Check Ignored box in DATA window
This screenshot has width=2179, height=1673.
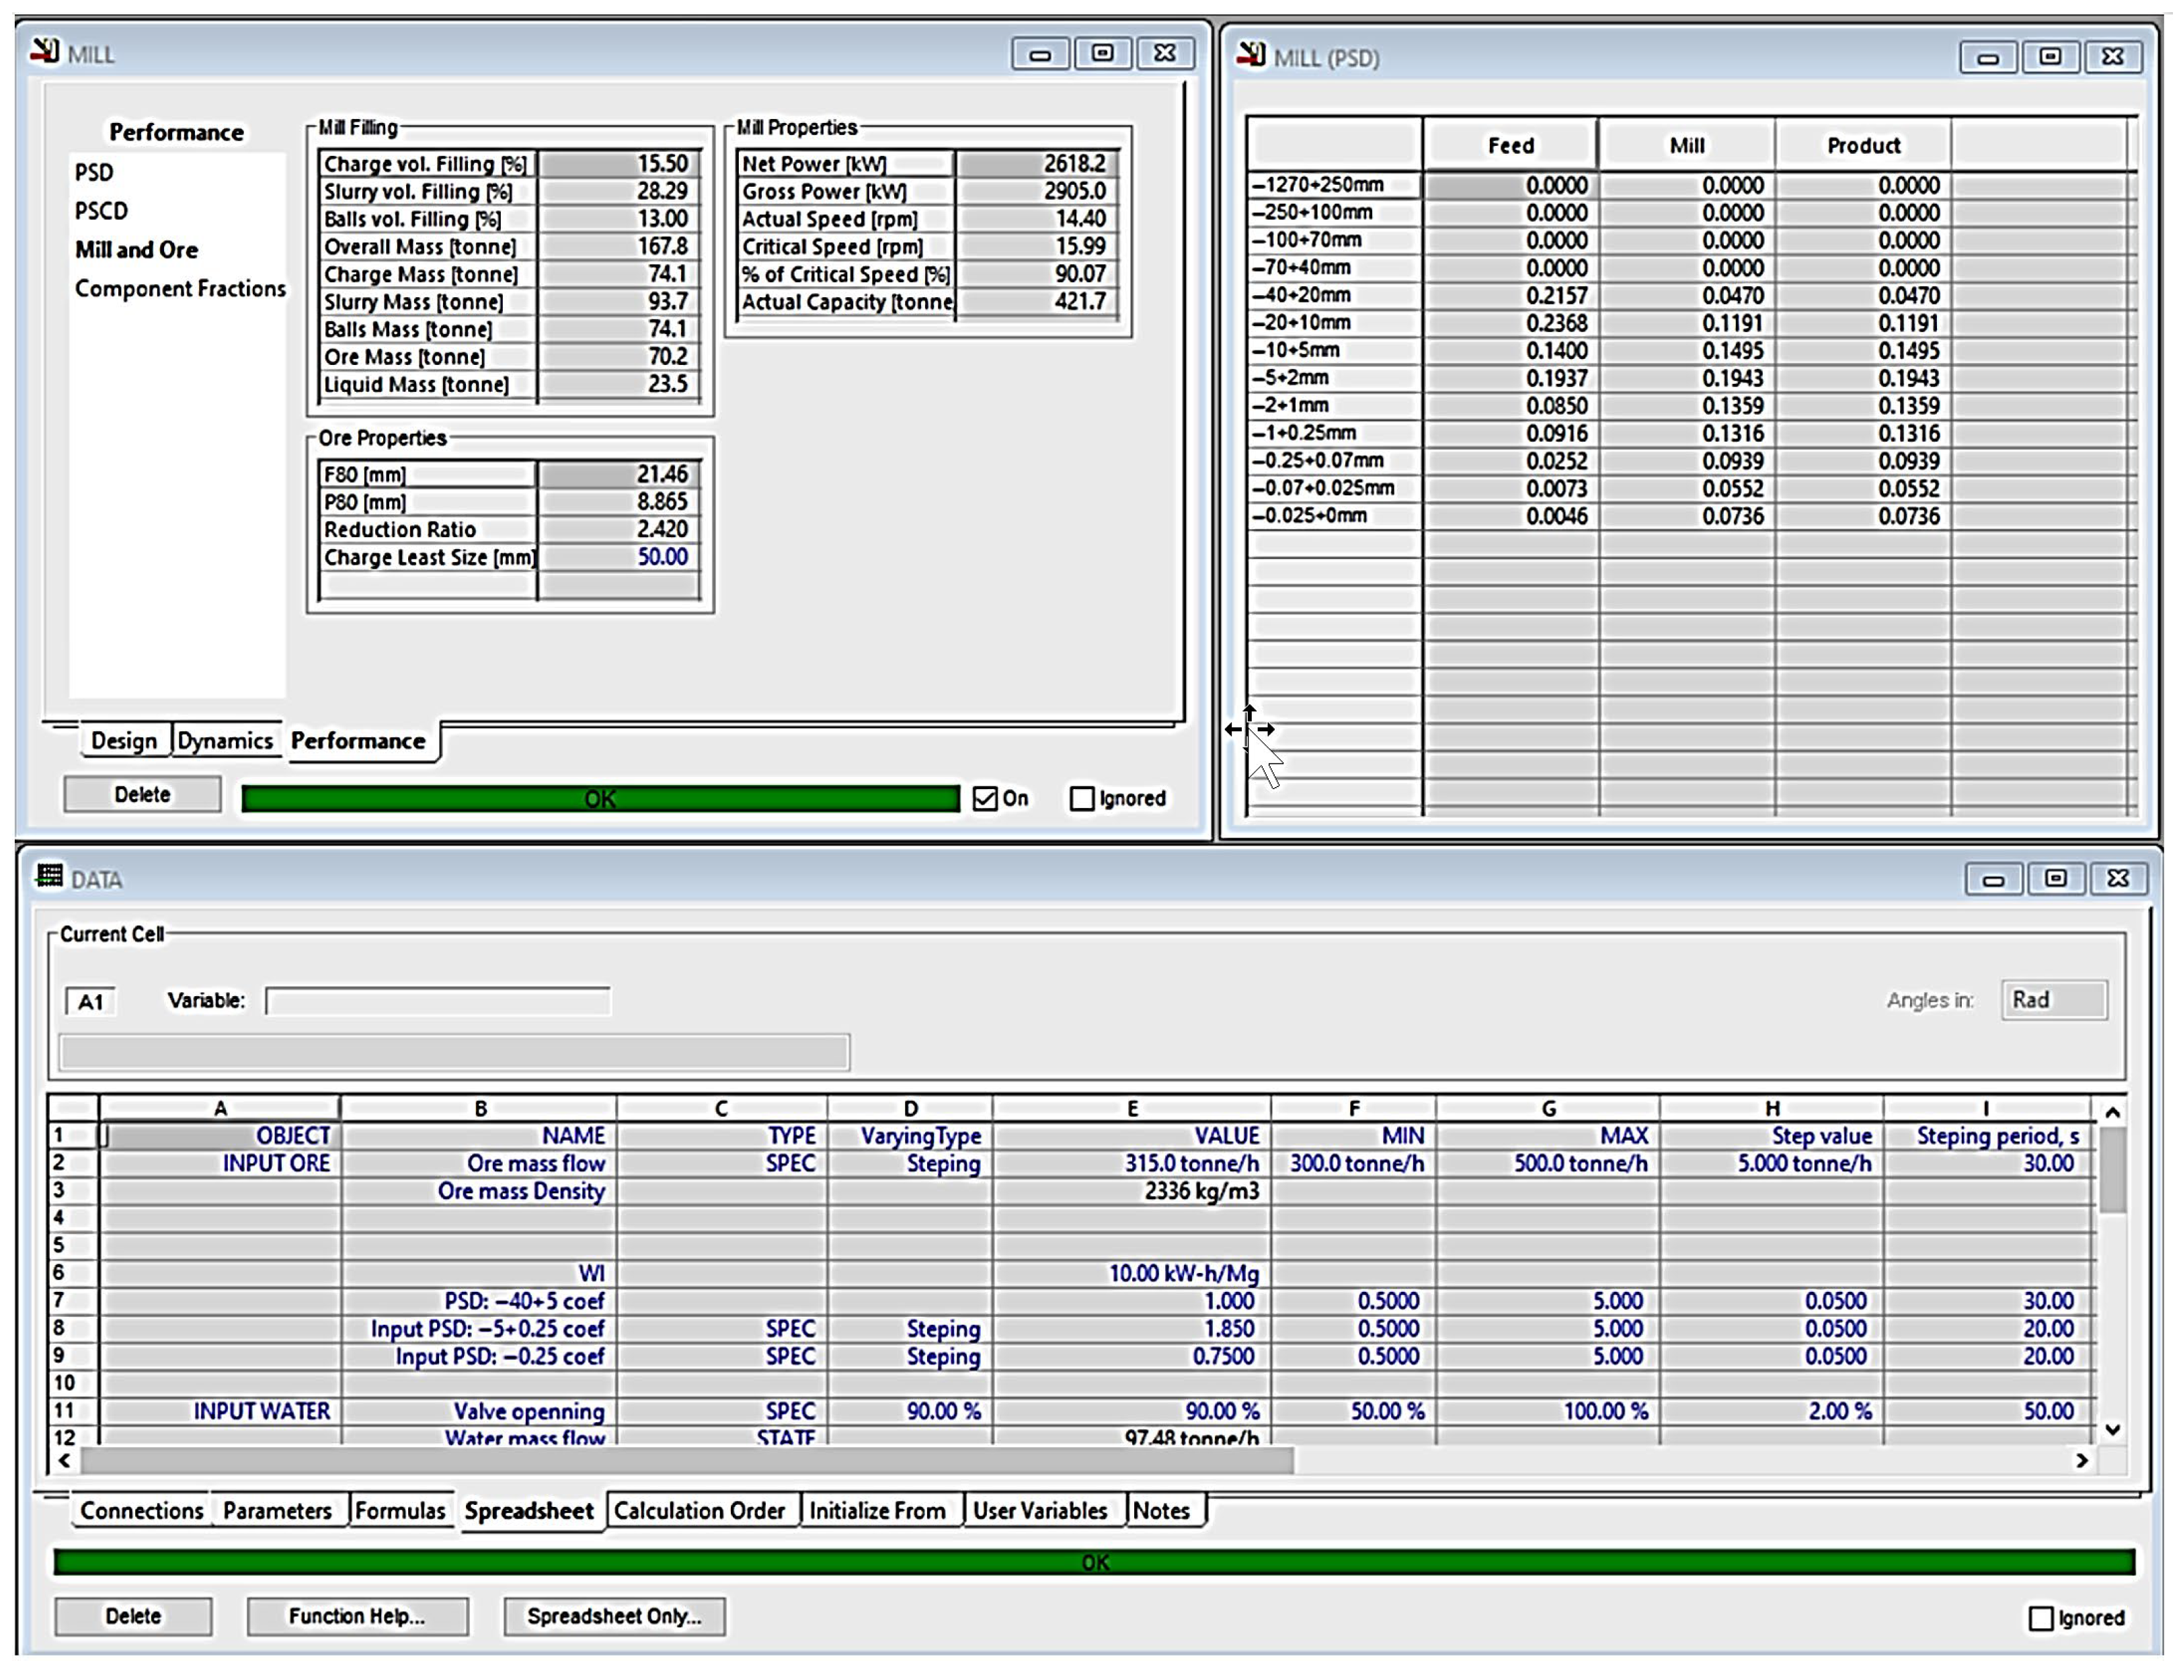pos(2041,1619)
